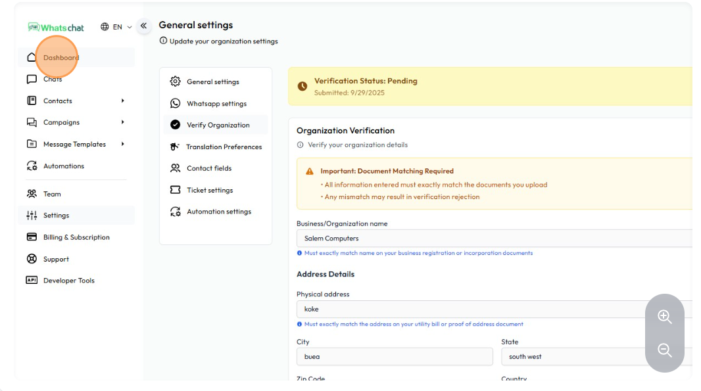Select Translation Preferences in settings menu
Screen dimensions: 701x391
point(224,147)
